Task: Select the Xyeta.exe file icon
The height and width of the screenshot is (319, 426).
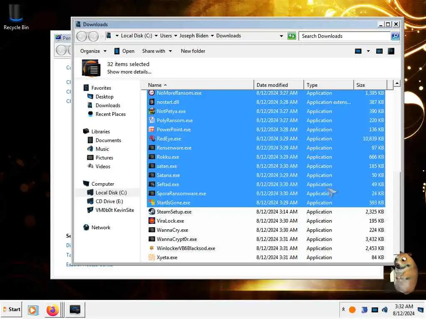Action: [151, 257]
